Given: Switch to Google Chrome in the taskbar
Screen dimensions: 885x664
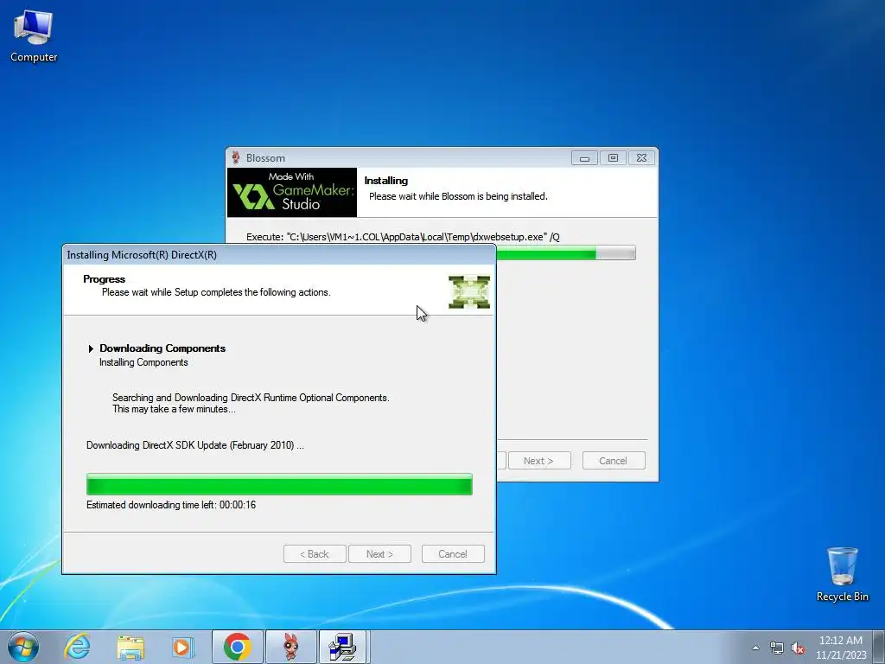Looking at the screenshot, I should [x=237, y=647].
